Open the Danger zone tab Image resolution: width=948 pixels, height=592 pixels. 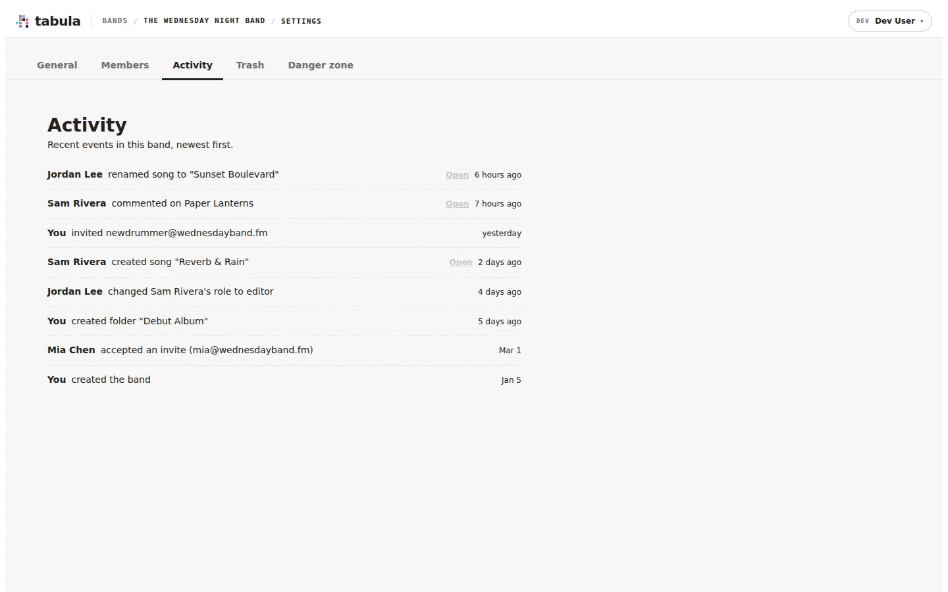tap(321, 65)
